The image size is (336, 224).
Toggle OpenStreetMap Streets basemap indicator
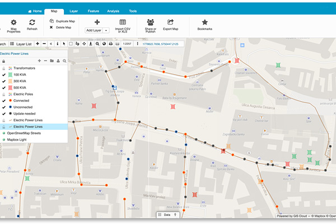[x=4, y=133]
